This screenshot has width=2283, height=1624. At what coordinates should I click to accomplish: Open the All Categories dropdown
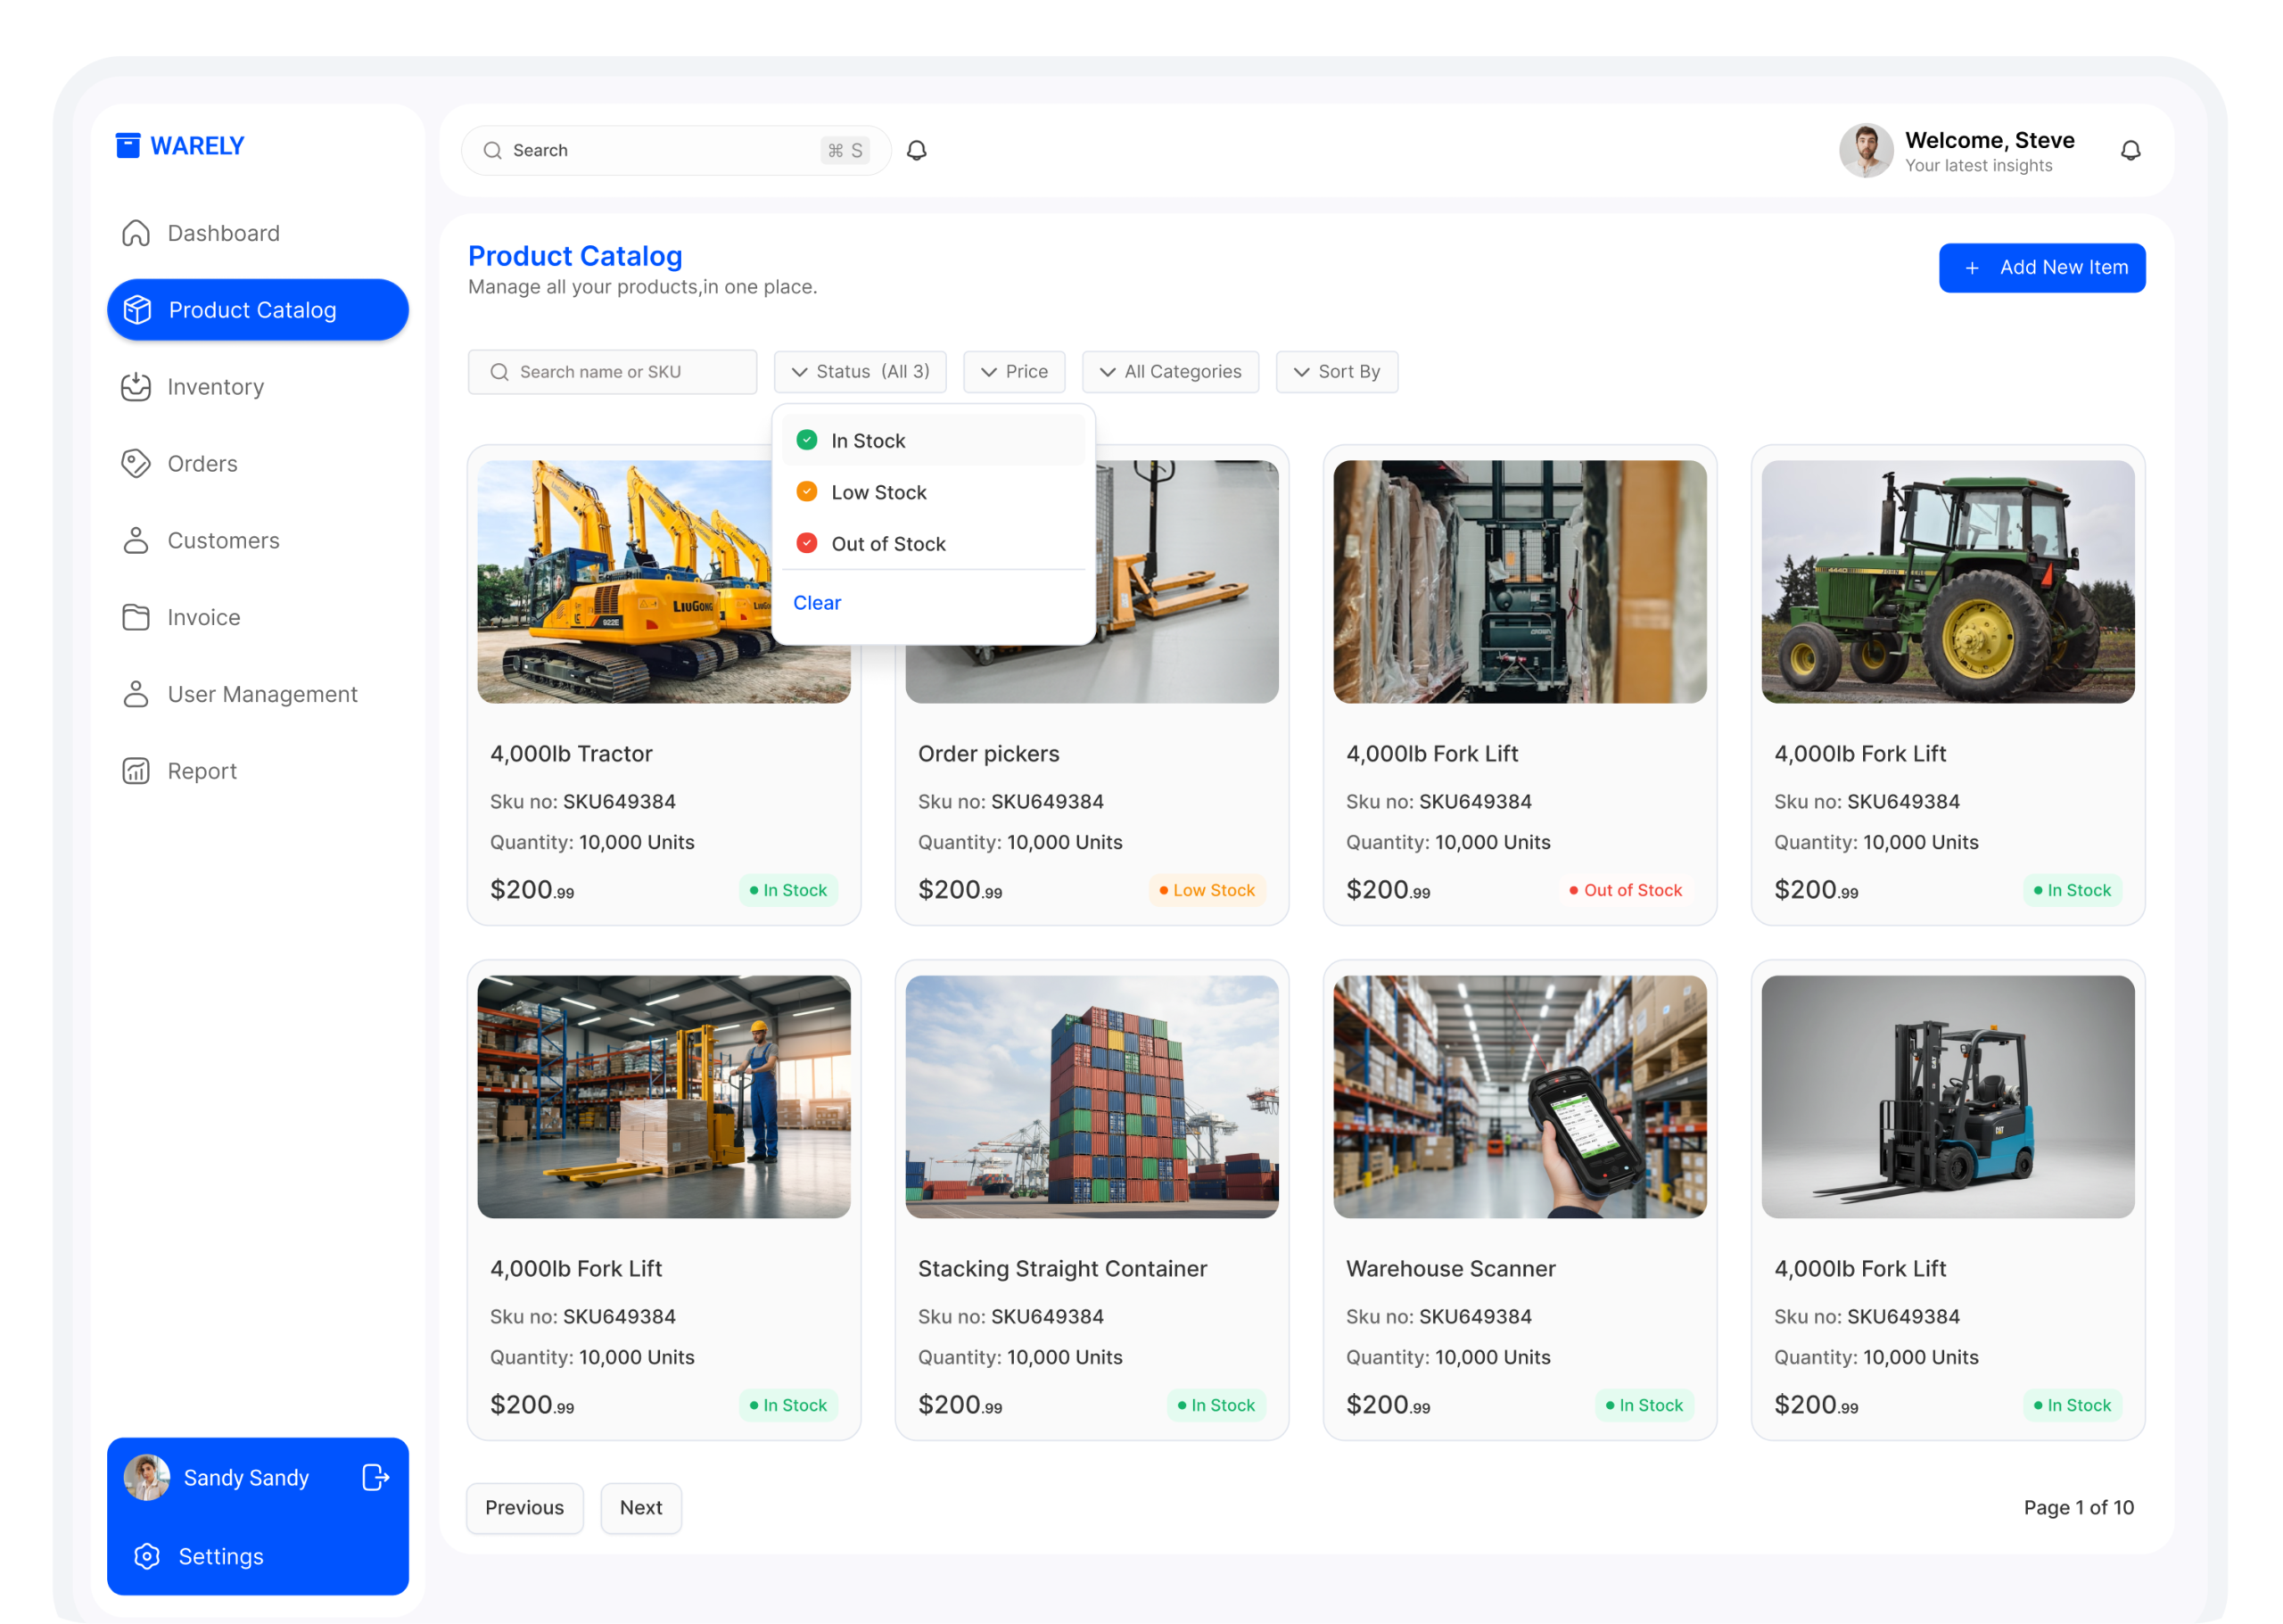pyautogui.click(x=1170, y=372)
